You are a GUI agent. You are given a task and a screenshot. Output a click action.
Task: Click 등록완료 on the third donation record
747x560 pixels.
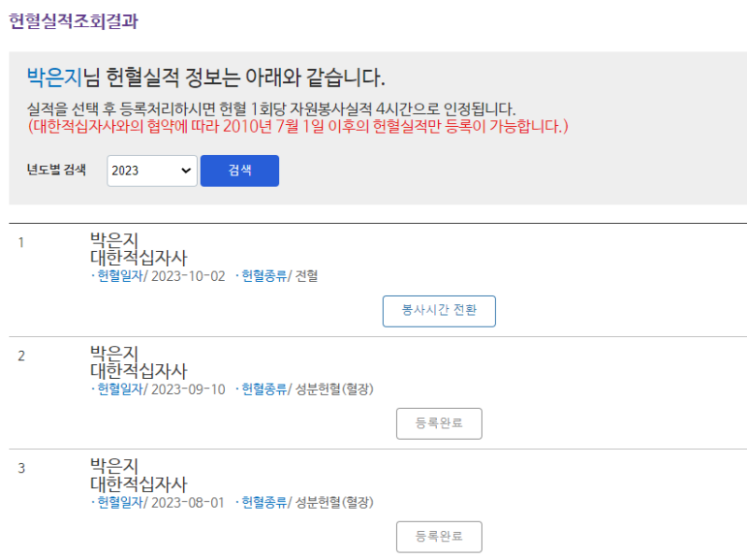click(439, 537)
